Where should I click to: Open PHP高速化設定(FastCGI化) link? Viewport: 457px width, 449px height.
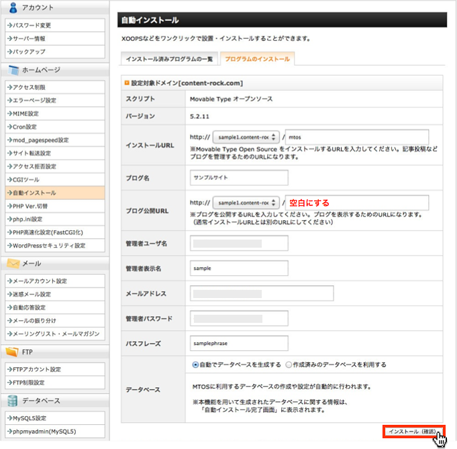coord(55,232)
